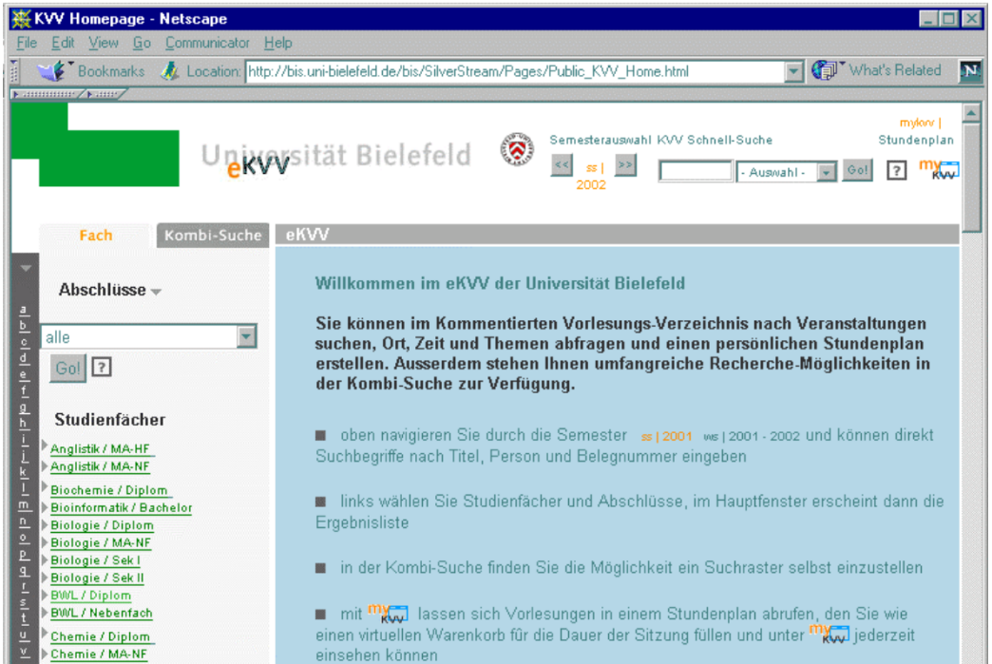Expand the Biochemie / Diplom entry arrow
Image resolution: width=992 pixels, height=664 pixels.
pos(44,488)
